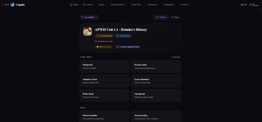Go to the Home page
262x122 pixels.
point(74,5)
